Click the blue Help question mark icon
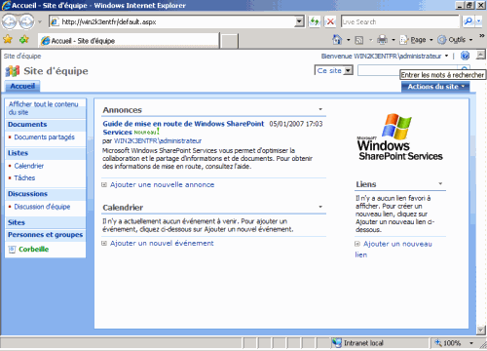This screenshot has width=487, height=351. [465, 56]
